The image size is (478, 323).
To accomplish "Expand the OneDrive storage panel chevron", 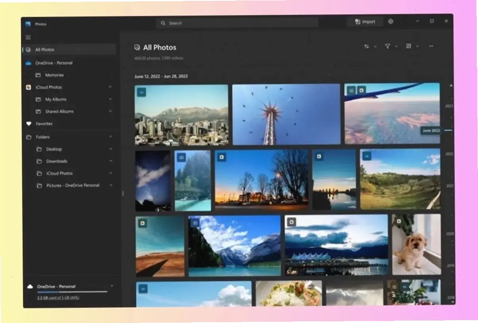I will [112, 286].
